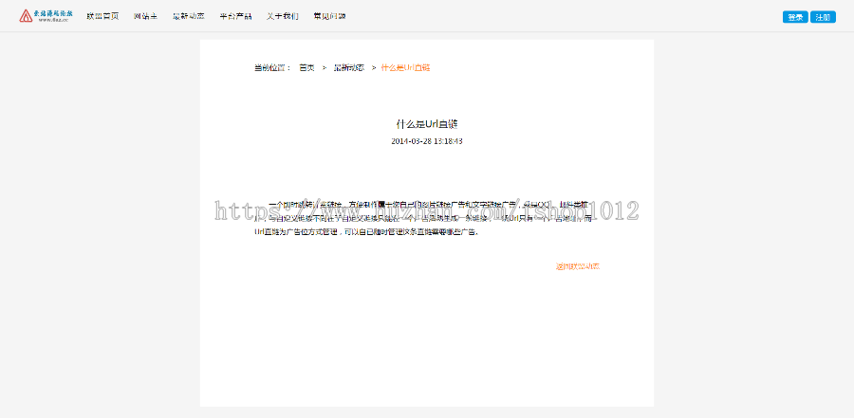This screenshot has height=418, width=854.
Task: Click the 当前位置 breadcrumb label
Action: click(x=272, y=68)
